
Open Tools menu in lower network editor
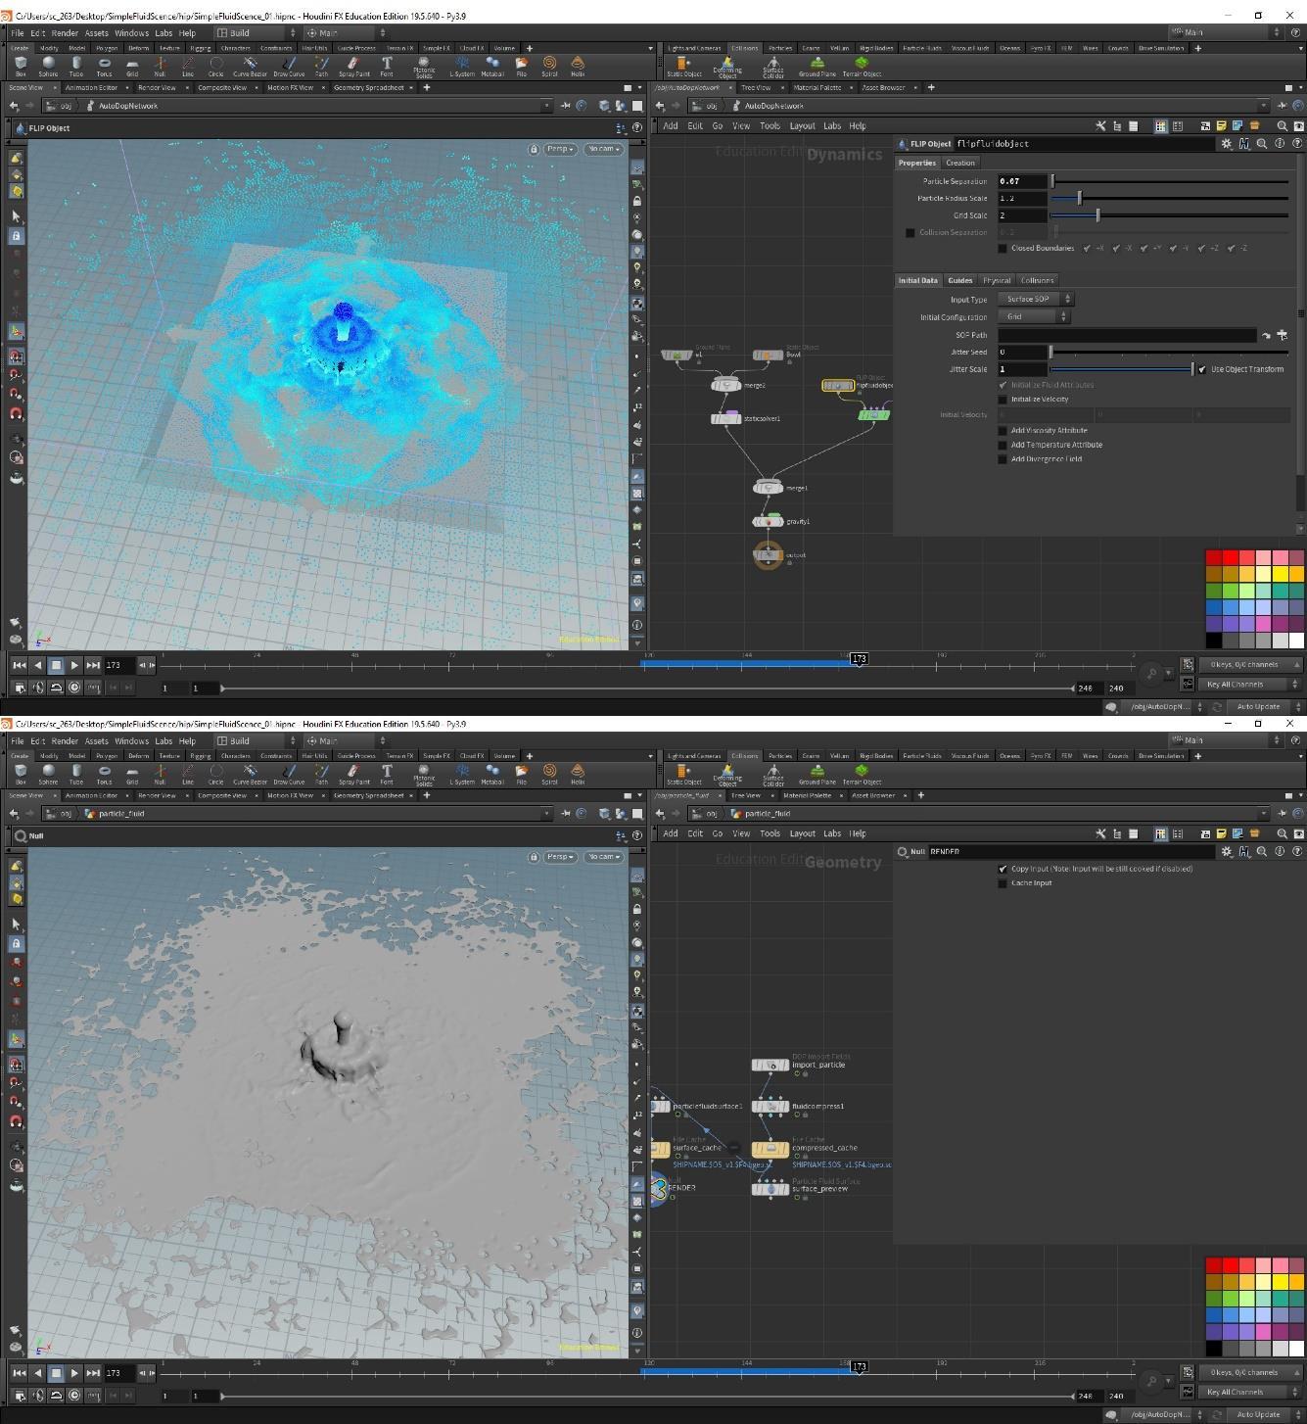point(770,833)
